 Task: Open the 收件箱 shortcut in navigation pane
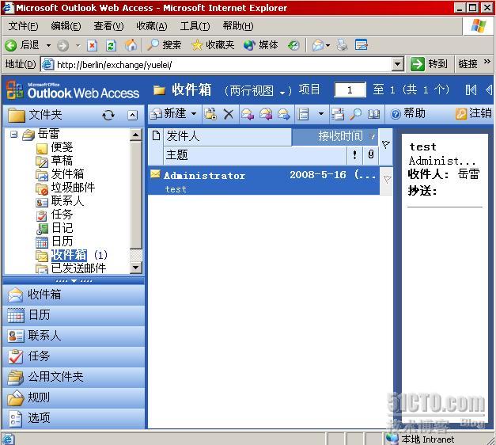(74, 295)
